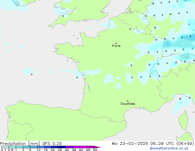The height and width of the screenshot is (151, 195).
Task: Pick the scale swatch between 45 and 50
Action: click(x=91, y=147)
